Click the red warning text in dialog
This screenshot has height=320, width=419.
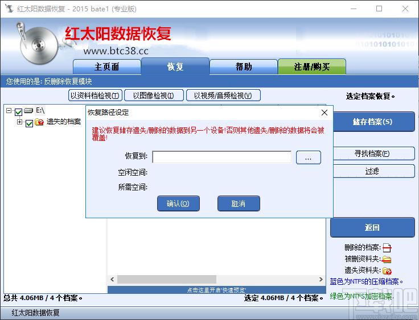click(x=208, y=134)
